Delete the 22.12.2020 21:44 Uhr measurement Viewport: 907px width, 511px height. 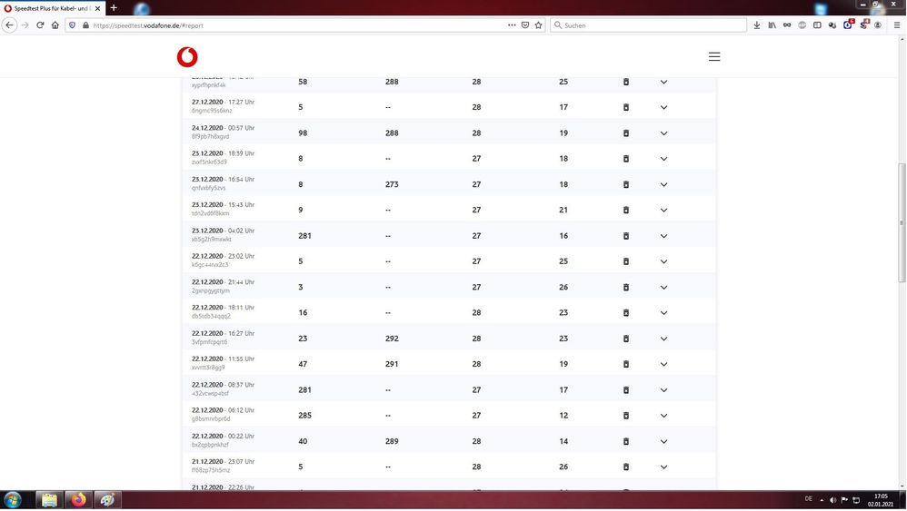626,287
